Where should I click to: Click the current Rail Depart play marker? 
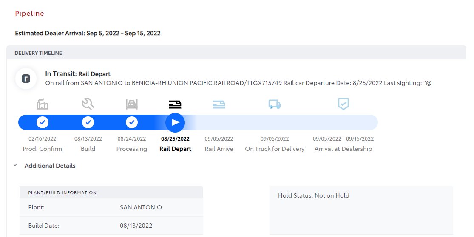[175, 122]
